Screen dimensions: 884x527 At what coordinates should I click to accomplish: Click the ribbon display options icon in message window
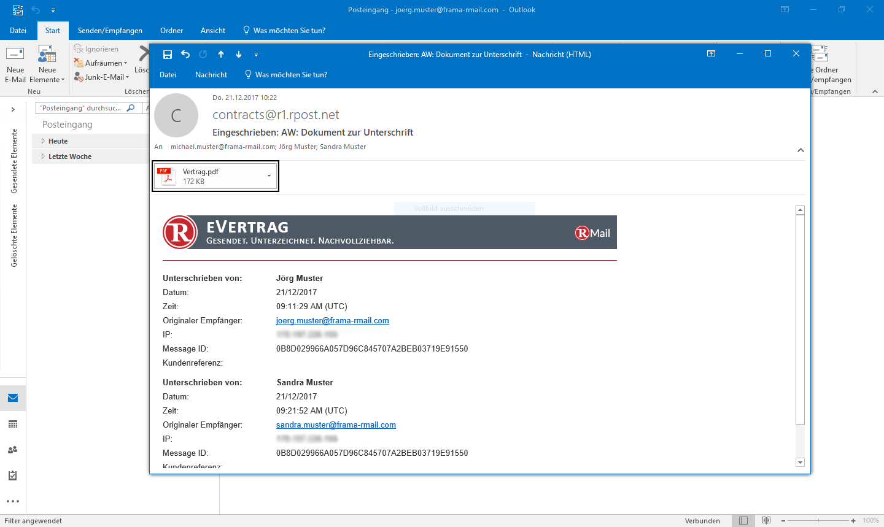(x=711, y=54)
